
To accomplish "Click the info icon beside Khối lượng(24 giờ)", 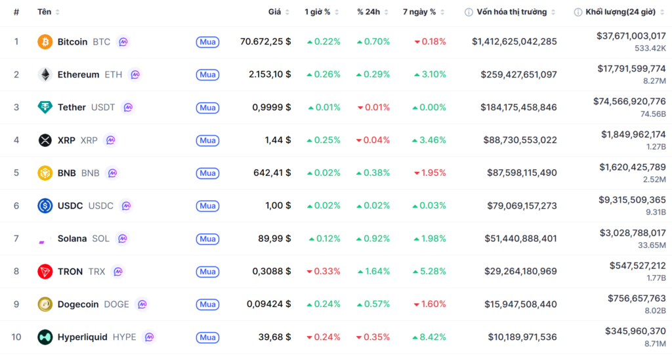I will pos(577,12).
